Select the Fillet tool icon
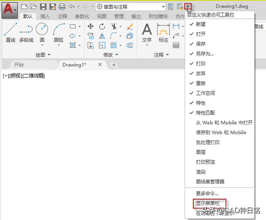 [113, 36]
